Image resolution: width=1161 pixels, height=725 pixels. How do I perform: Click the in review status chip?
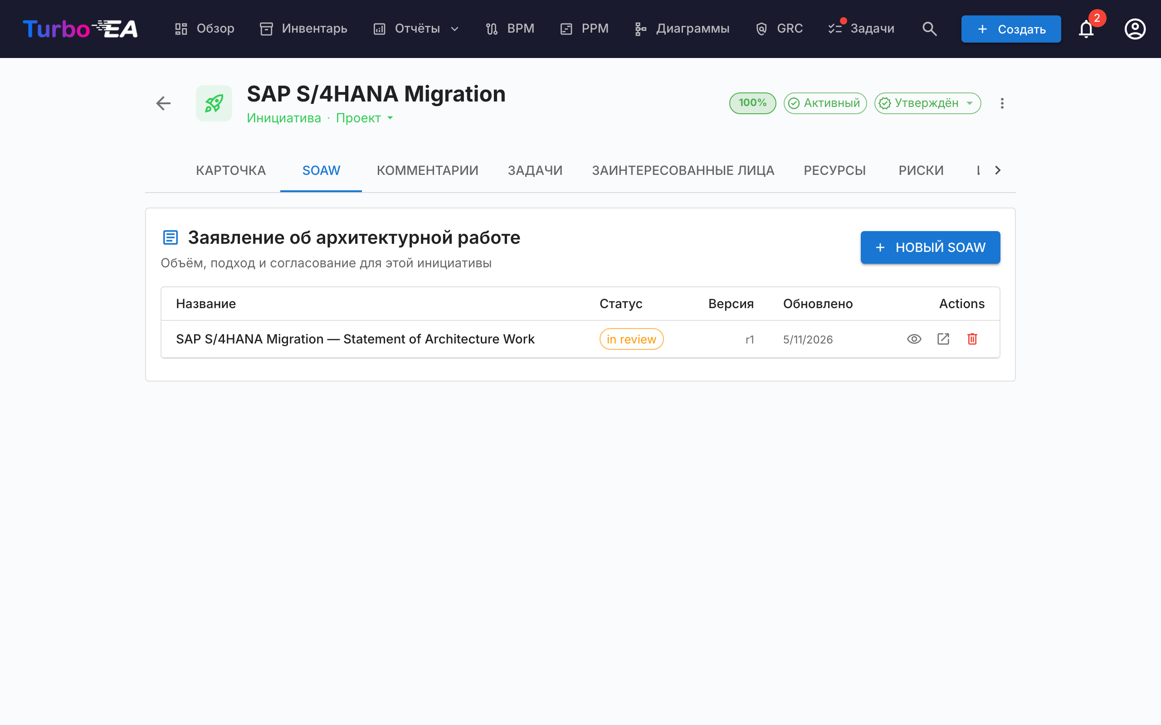[x=631, y=339]
